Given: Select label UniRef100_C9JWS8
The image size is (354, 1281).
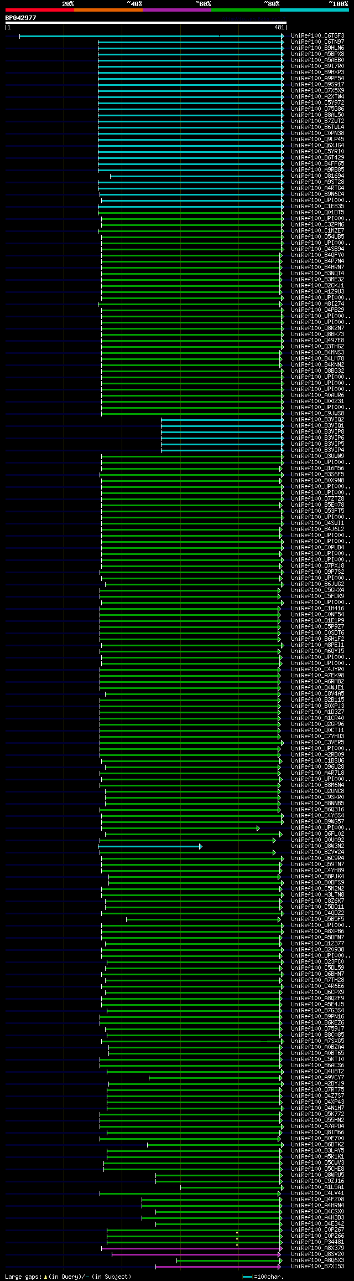Looking at the screenshot, I should point(317,414).
